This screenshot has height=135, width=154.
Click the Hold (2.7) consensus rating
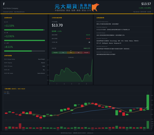87,48
